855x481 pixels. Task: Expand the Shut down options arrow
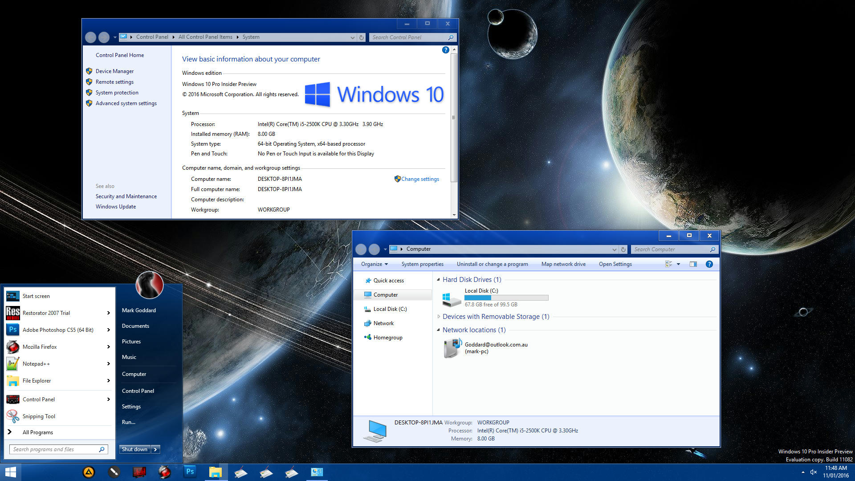point(155,449)
